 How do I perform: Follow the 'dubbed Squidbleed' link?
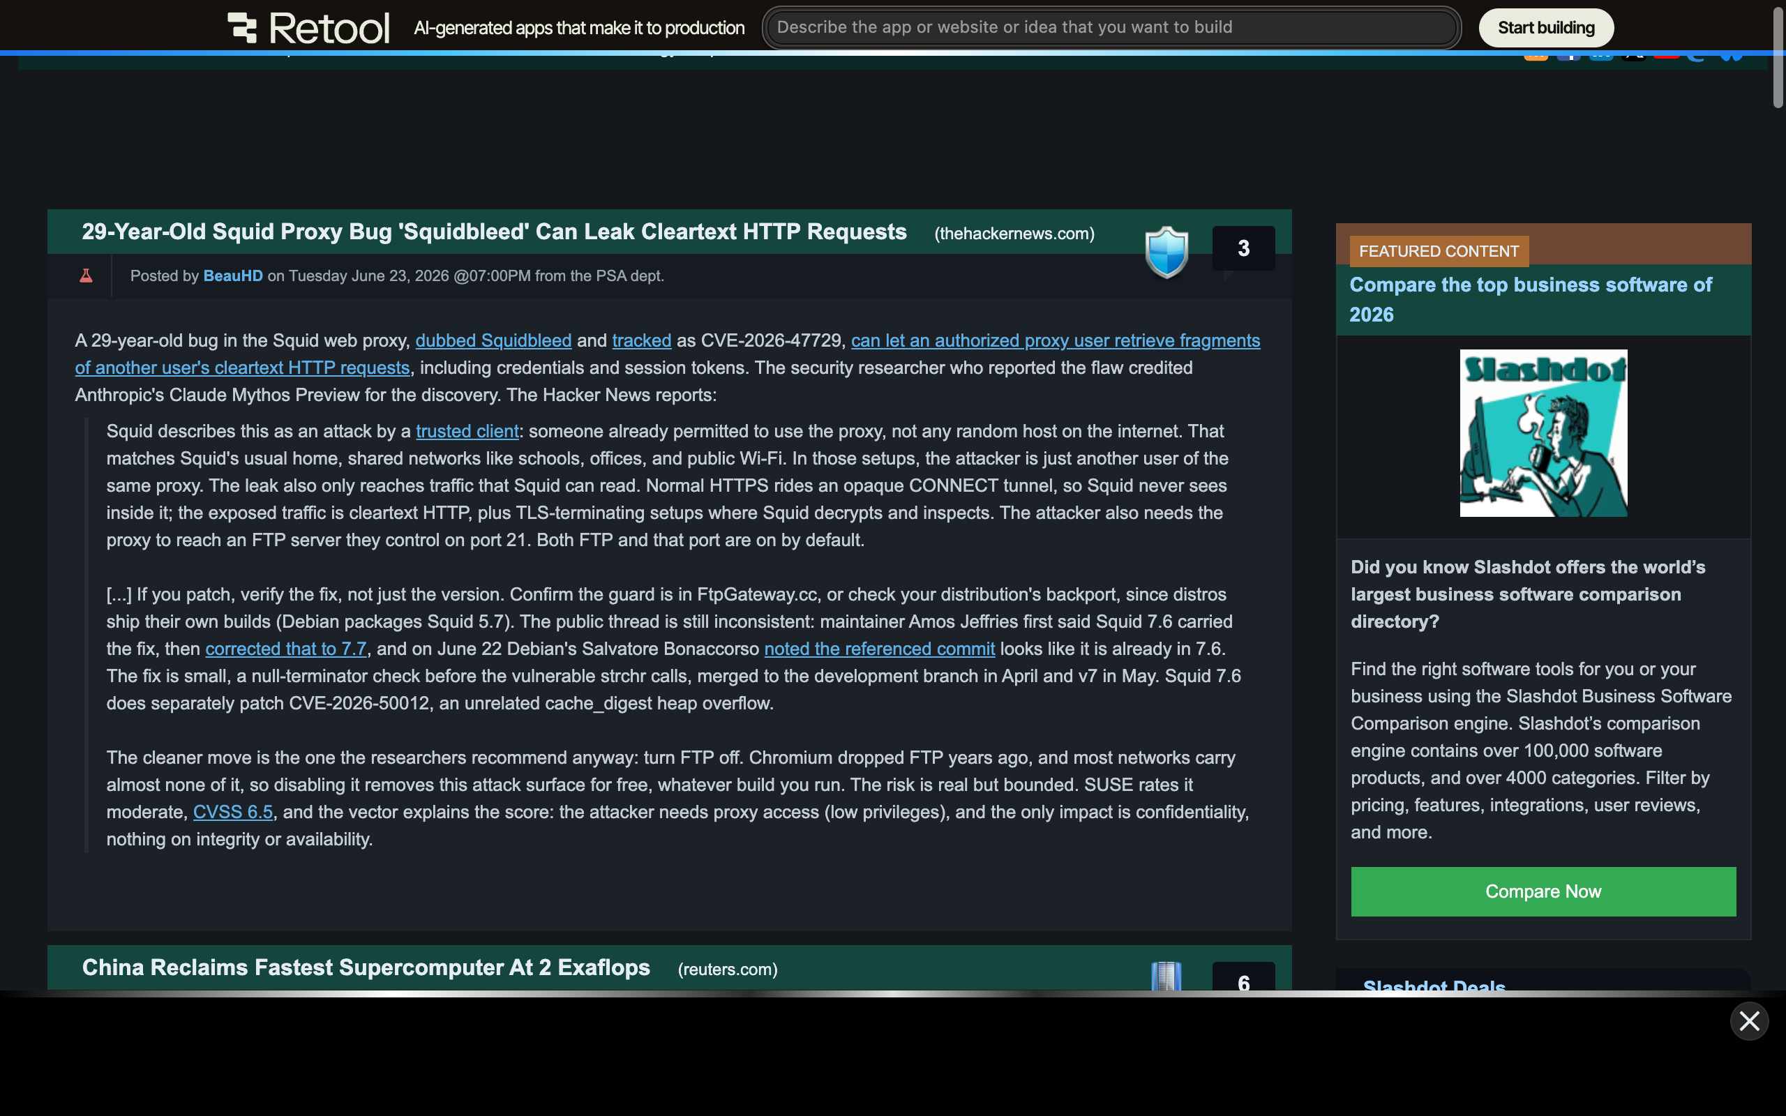(x=493, y=341)
